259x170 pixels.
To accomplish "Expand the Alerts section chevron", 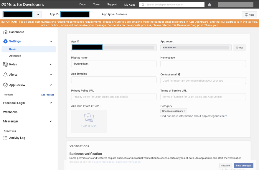I will tap(51, 75).
